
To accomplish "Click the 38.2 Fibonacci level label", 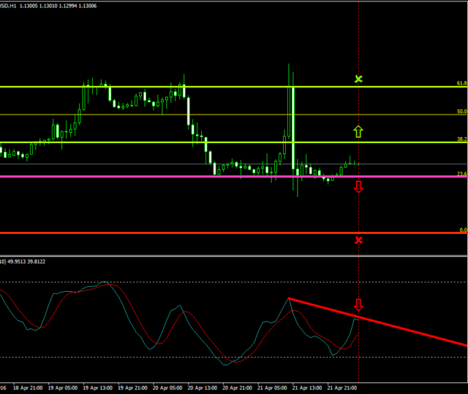I will click(461, 139).
